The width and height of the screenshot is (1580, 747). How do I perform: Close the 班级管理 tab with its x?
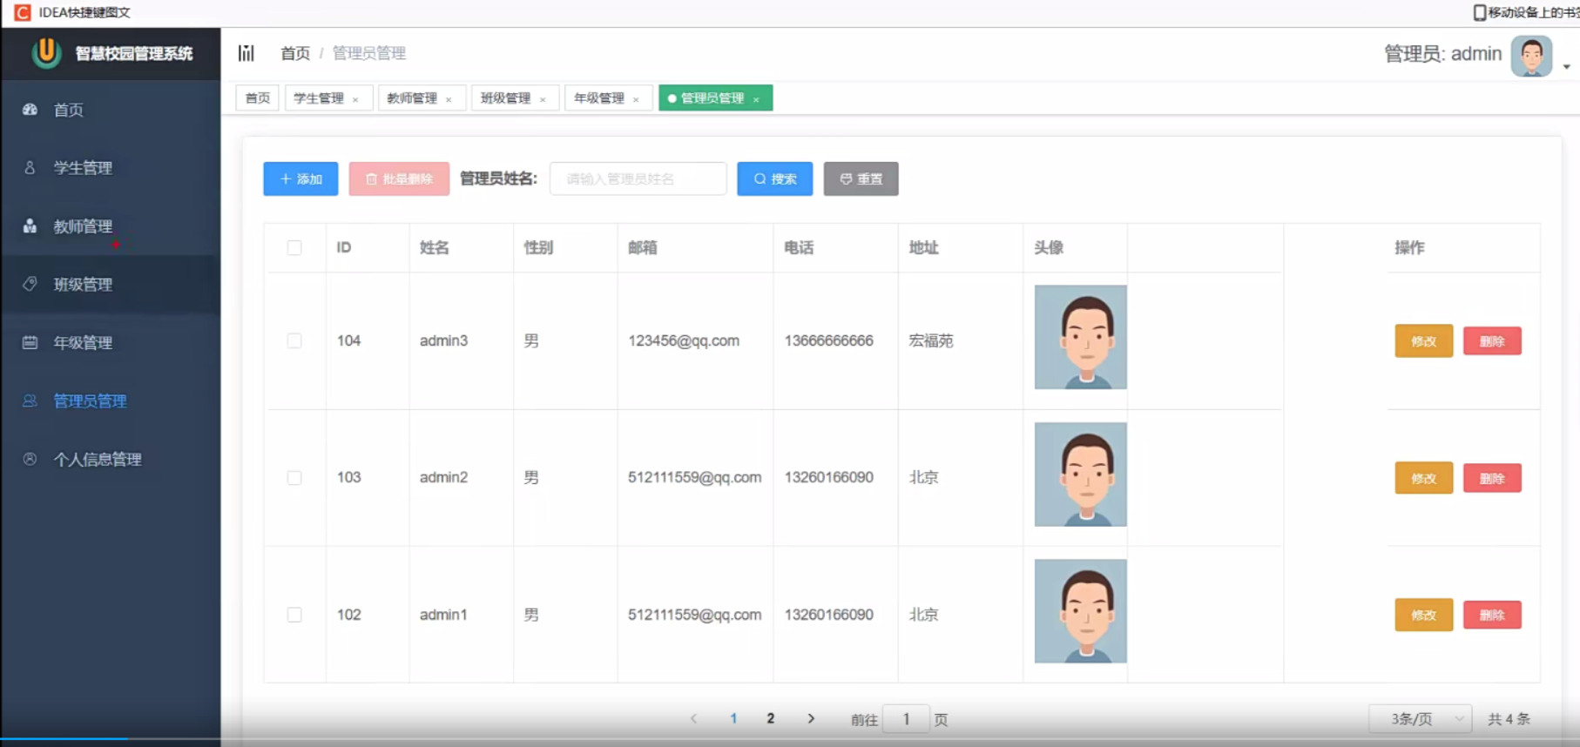(543, 99)
